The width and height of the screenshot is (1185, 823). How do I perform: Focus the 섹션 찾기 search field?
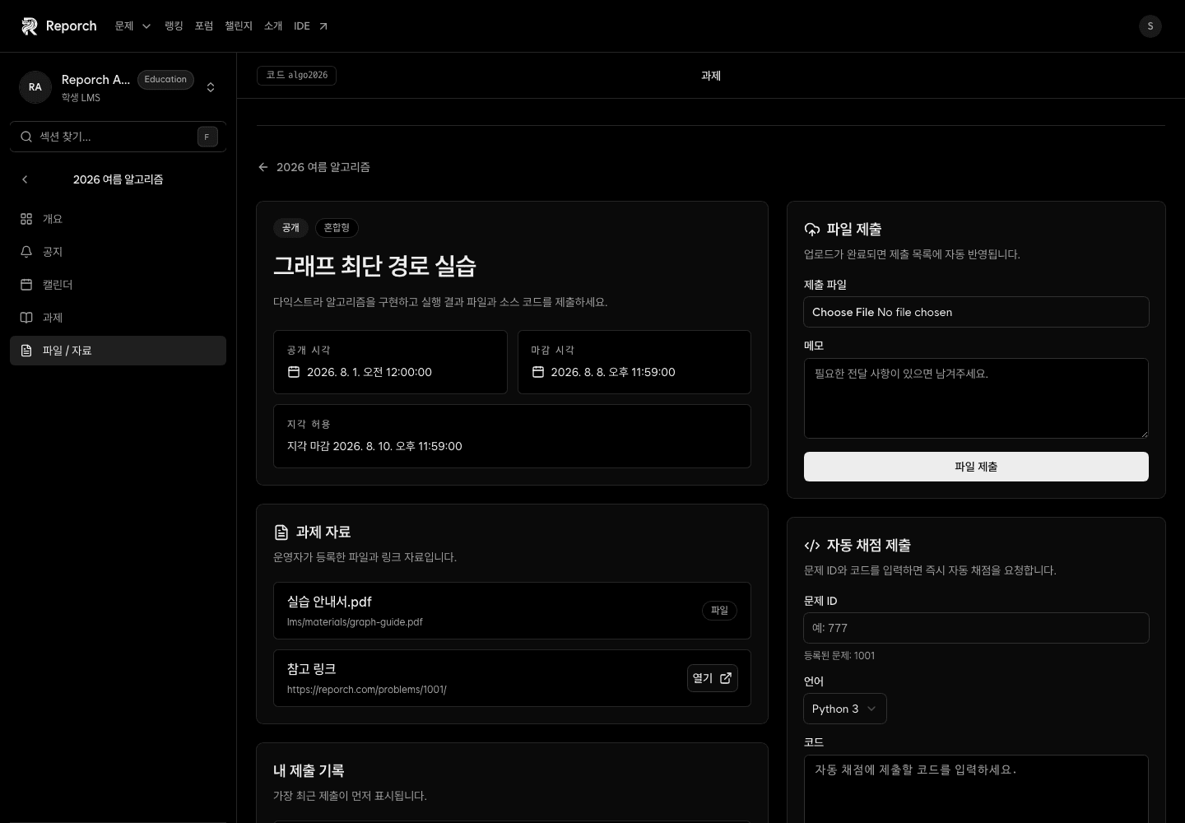[118, 137]
